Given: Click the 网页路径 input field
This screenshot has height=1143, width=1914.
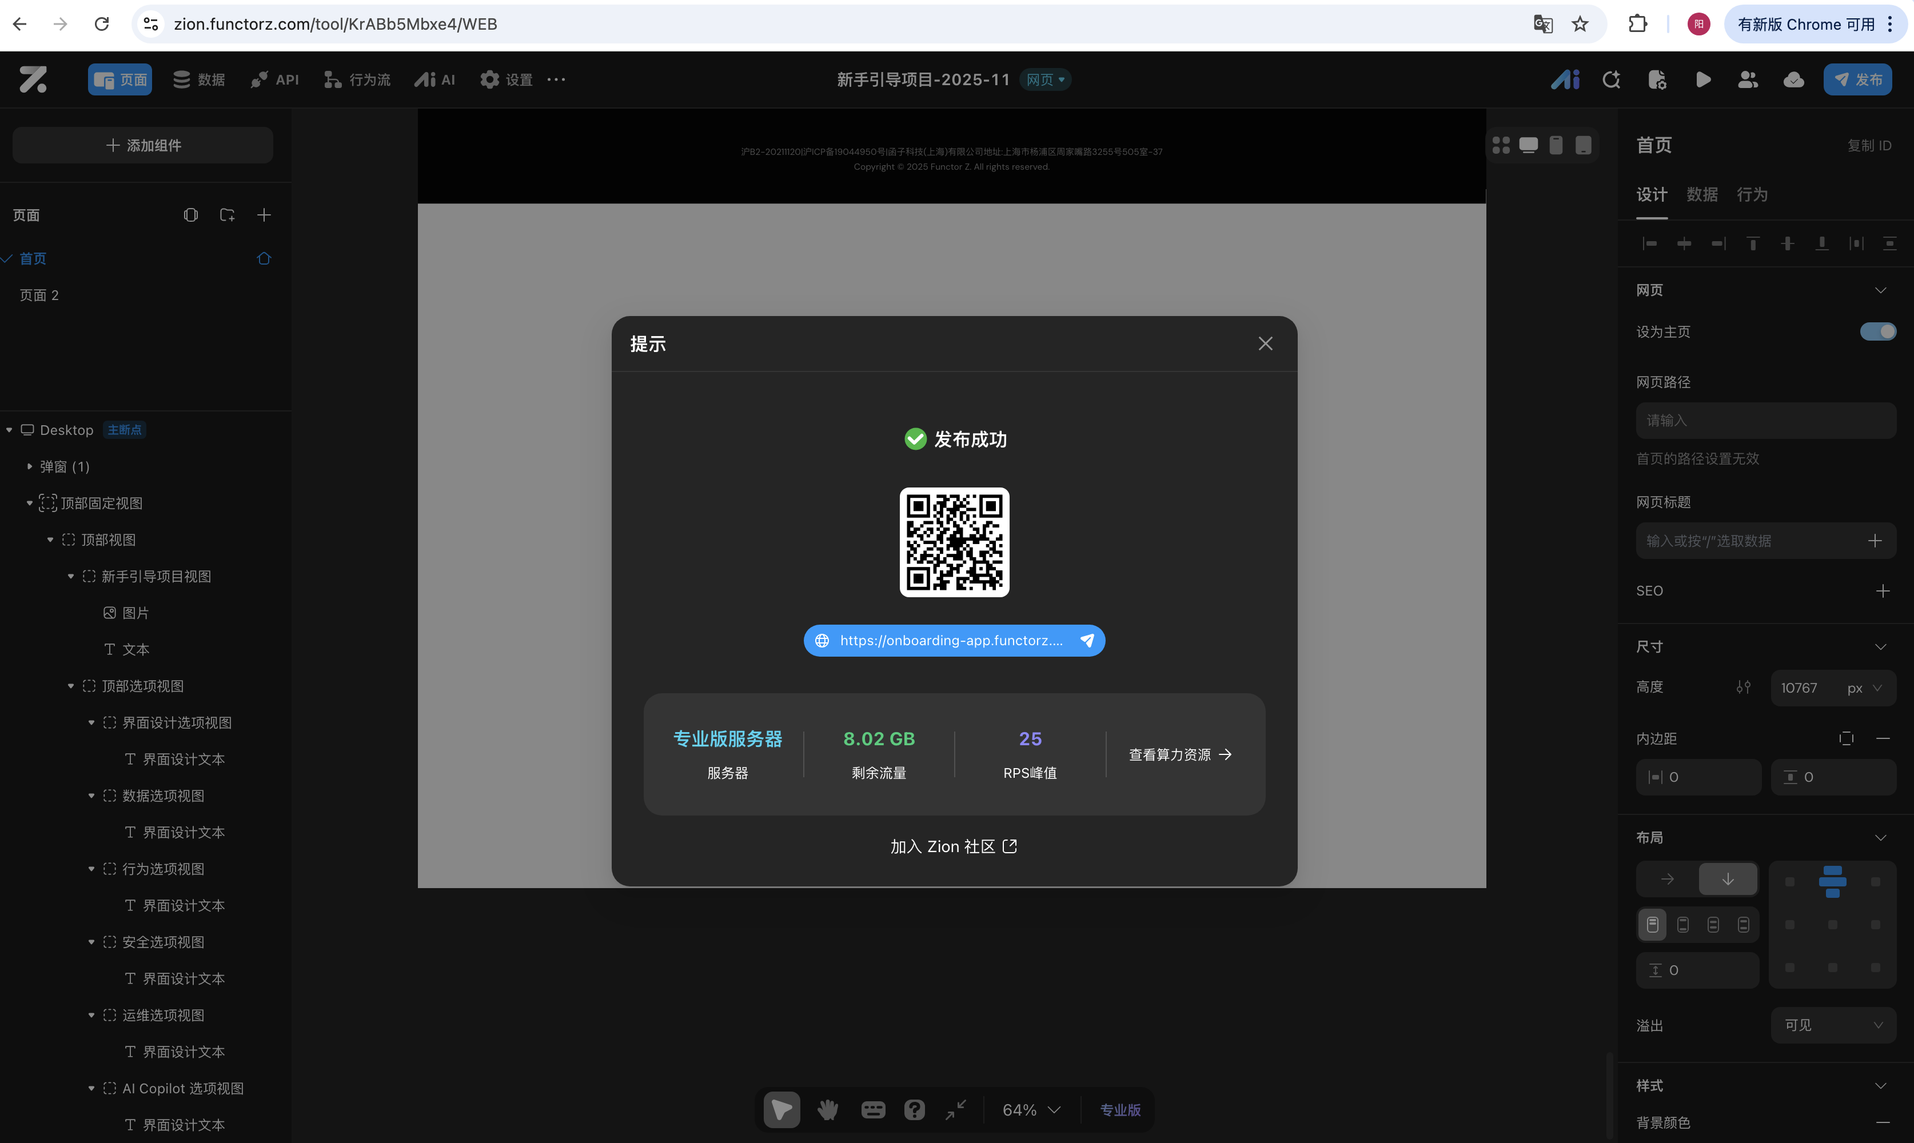Looking at the screenshot, I should [1765, 421].
